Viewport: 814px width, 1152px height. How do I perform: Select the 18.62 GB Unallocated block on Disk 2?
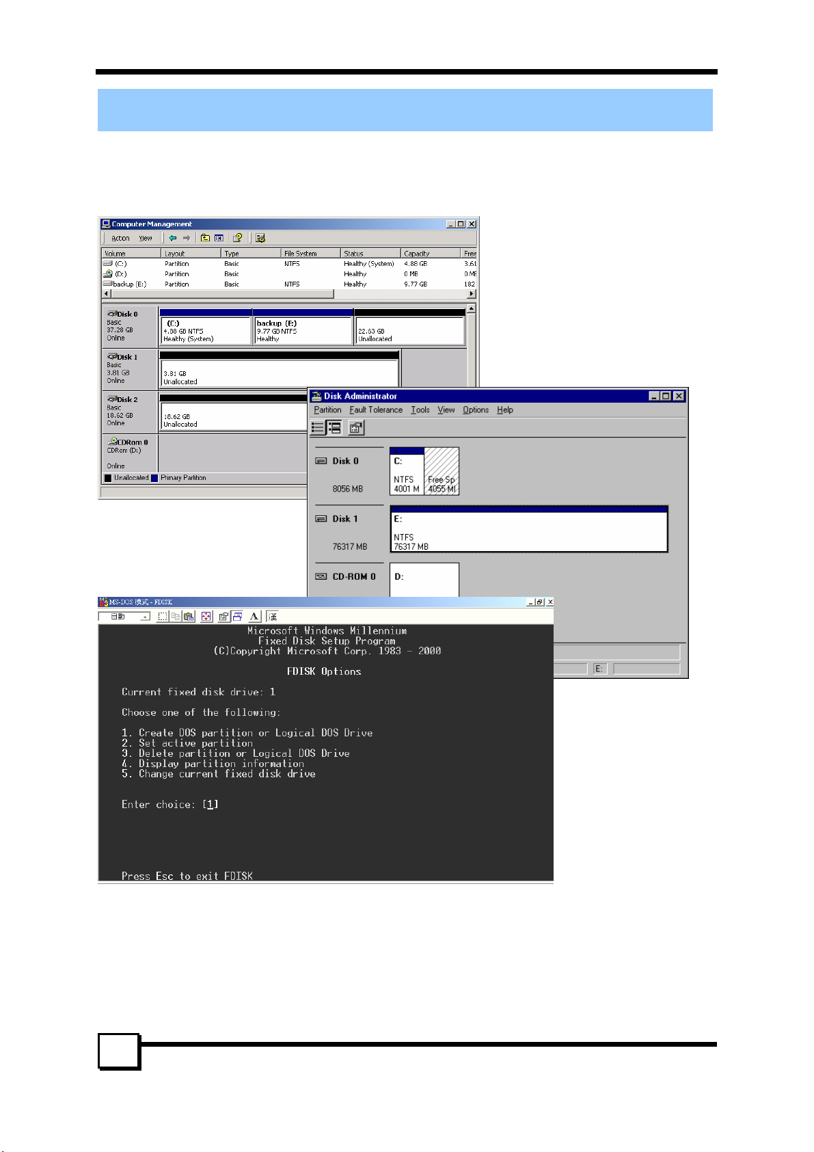click(x=234, y=412)
